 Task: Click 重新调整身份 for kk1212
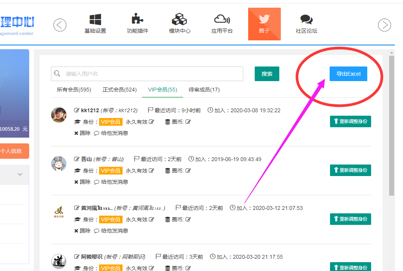[350, 121]
